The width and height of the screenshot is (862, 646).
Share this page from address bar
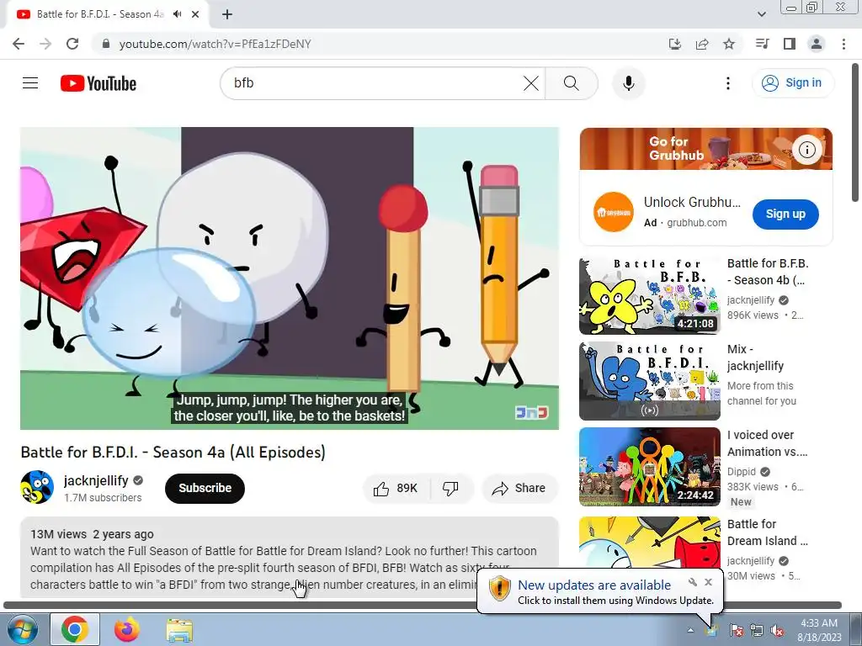click(x=702, y=44)
